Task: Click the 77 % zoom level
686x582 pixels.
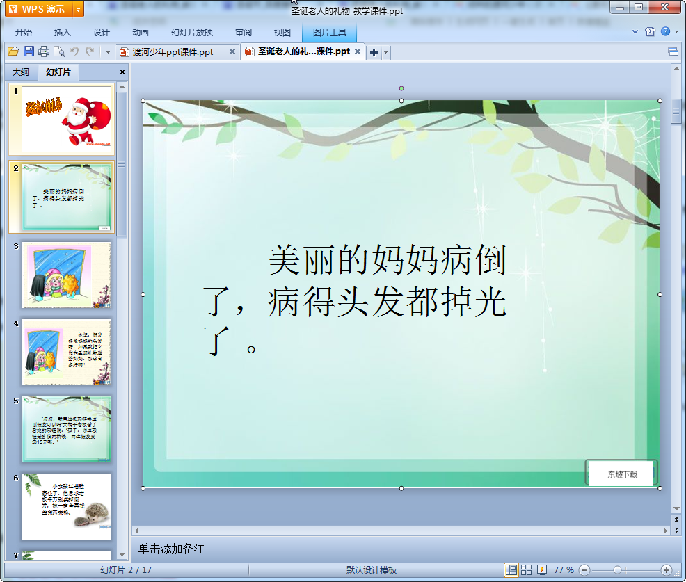Action: click(564, 569)
